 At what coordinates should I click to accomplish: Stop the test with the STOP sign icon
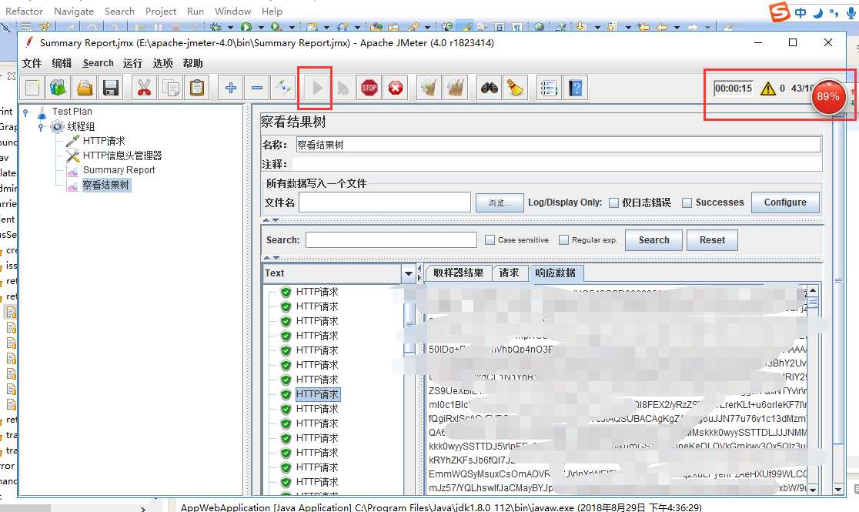pos(369,88)
